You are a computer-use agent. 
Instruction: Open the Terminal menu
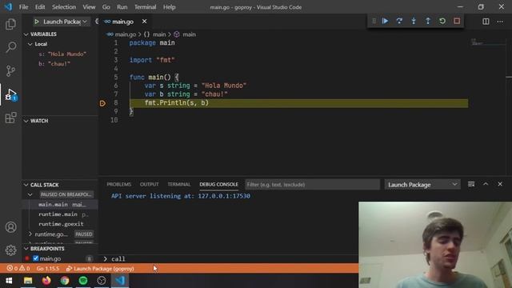[146, 7]
